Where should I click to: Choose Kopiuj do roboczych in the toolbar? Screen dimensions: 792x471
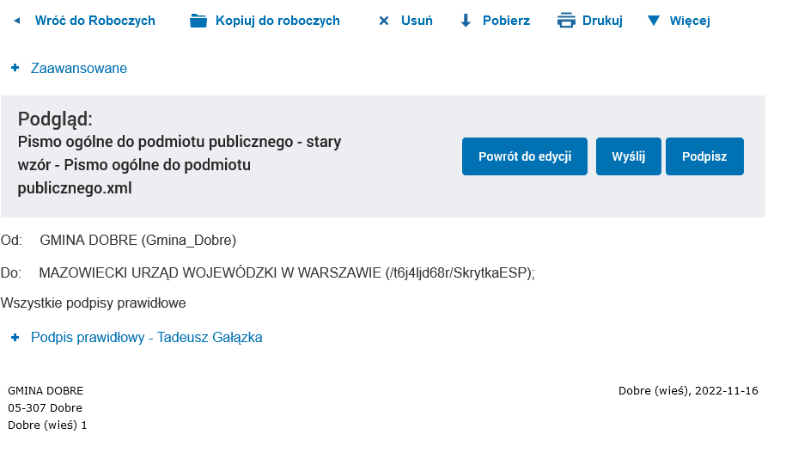[x=277, y=21]
